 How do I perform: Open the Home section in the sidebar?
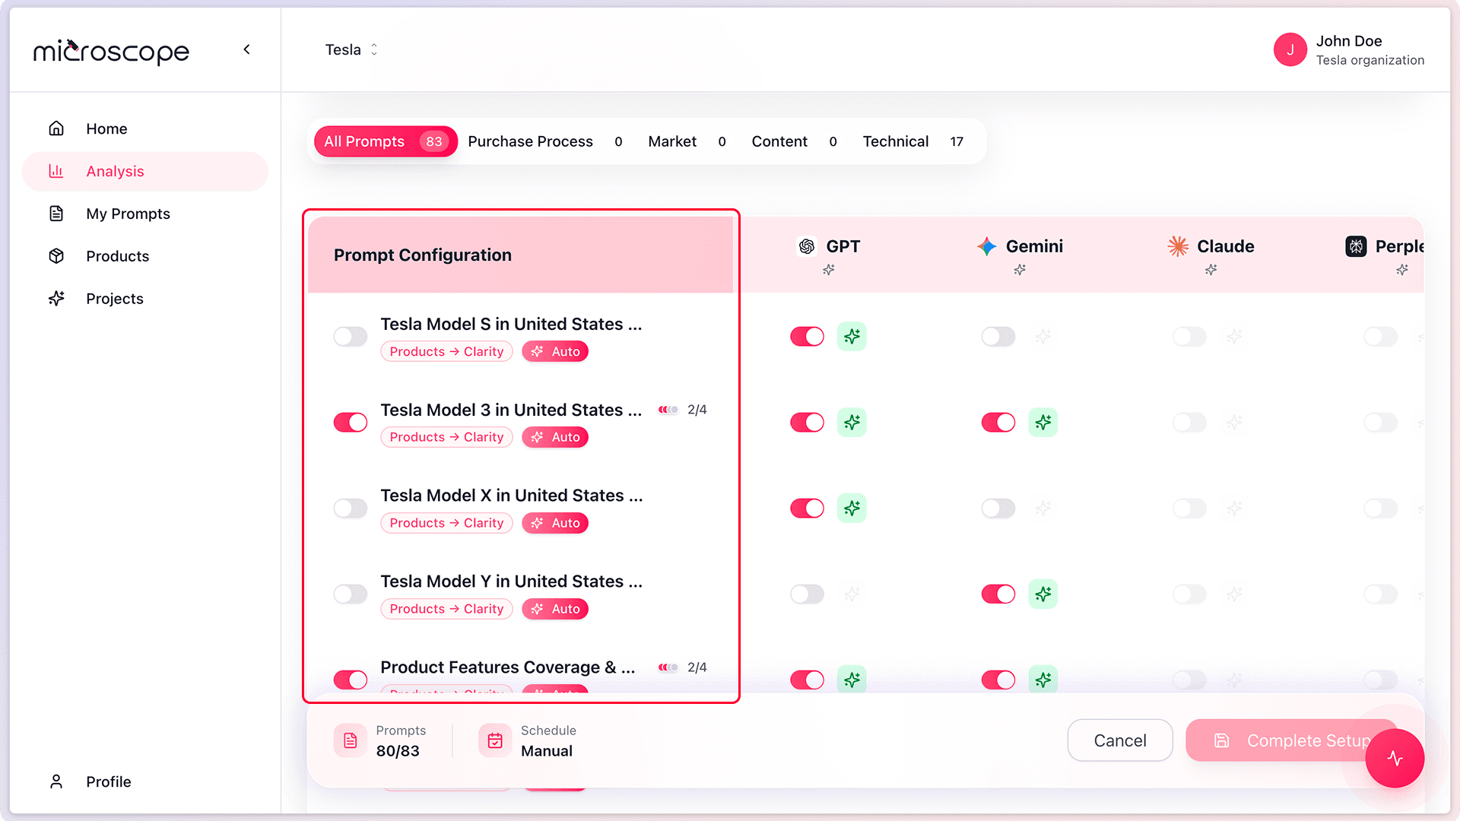106,128
